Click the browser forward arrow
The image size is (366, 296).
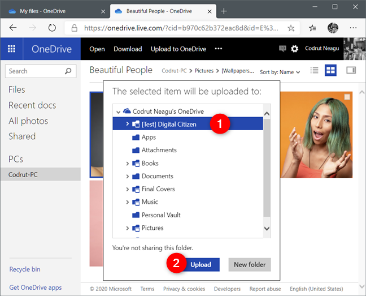[32, 28]
